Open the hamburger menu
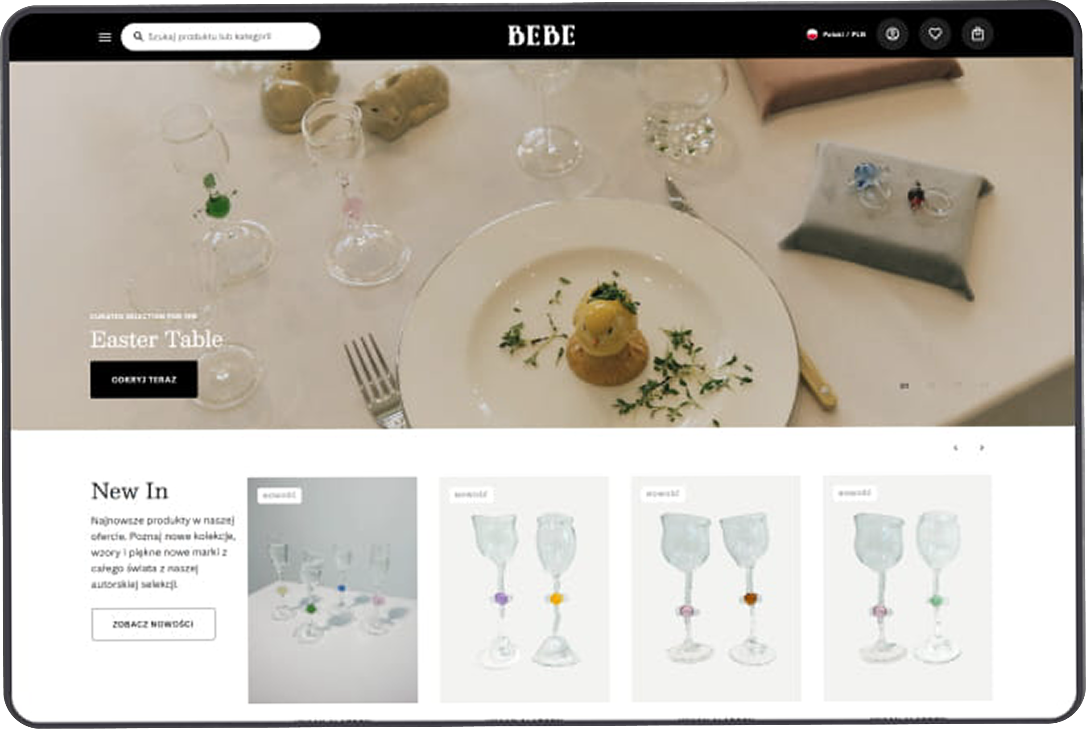 [x=105, y=37]
